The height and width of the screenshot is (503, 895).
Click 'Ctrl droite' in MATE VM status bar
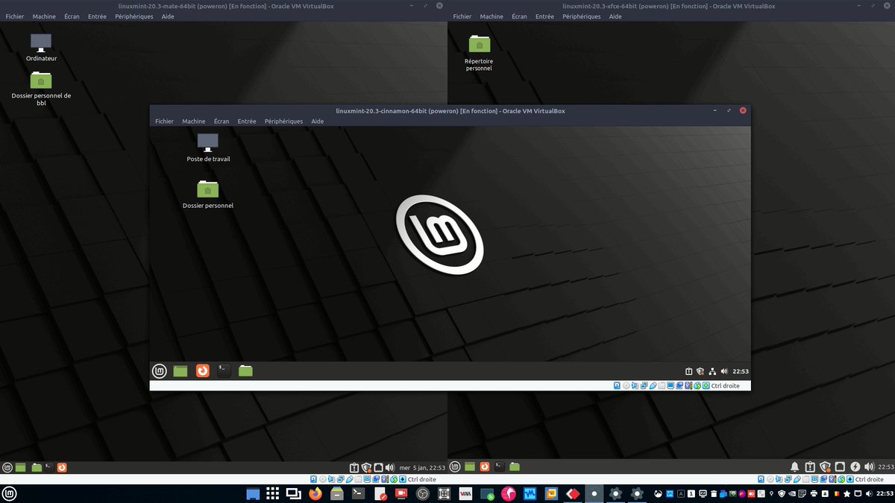pyautogui.click(x=422, y=479)
